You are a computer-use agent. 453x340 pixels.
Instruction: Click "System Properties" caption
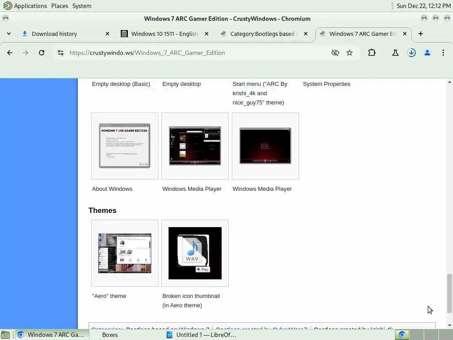[x=326, y=84]
